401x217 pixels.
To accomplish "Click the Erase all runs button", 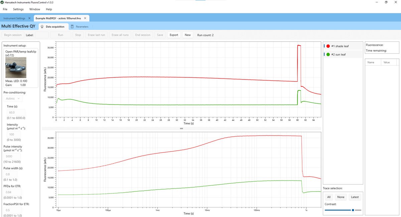I will (120, 35).
